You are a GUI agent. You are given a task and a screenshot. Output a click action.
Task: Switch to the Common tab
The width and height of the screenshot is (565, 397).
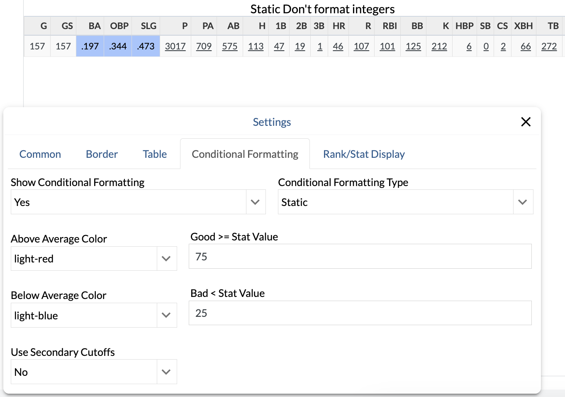pos(40,154)
